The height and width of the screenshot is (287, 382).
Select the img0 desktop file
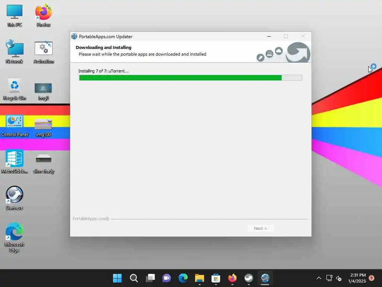(43, 91)
